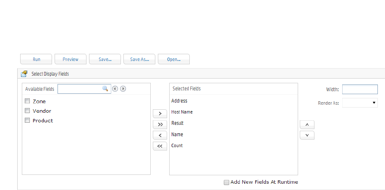The image size is (385, 190).
Task: Remove all fields with double left arrow
Action: pyautogui.click(x=160, y=146)
